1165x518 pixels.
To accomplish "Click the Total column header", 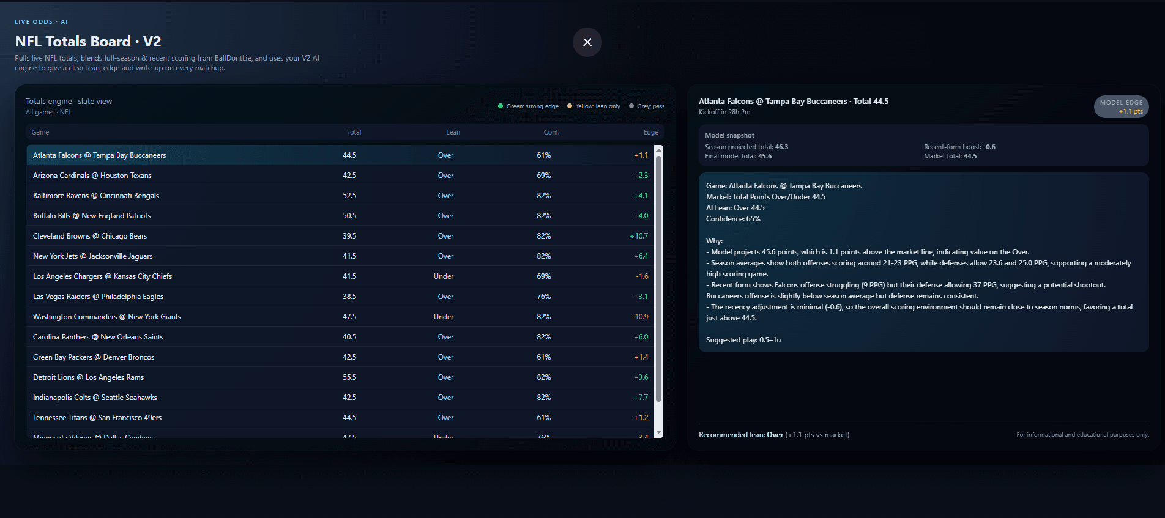I will [354, 132].
